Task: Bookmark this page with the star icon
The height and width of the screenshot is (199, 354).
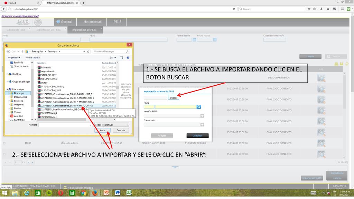Action: tap(309, 9)
